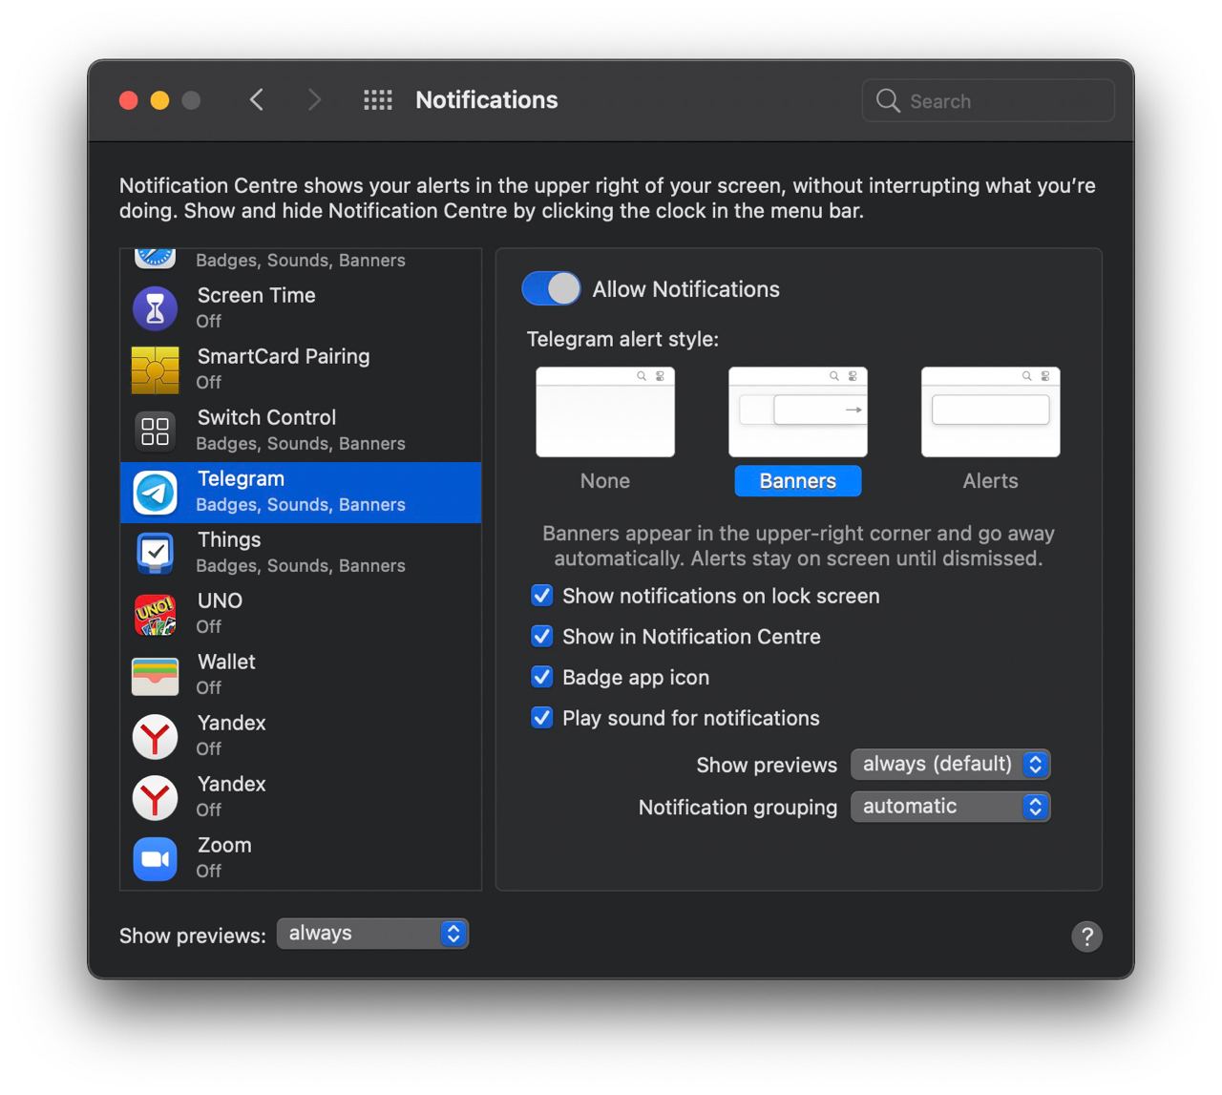Select the Telegram row

pyautogui.click(x=301, y=493)
